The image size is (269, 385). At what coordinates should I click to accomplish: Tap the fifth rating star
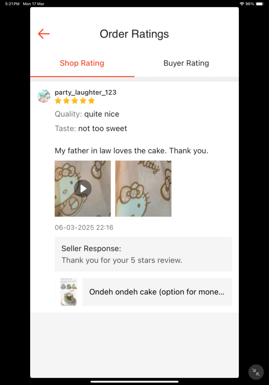(x=91, y=100)
